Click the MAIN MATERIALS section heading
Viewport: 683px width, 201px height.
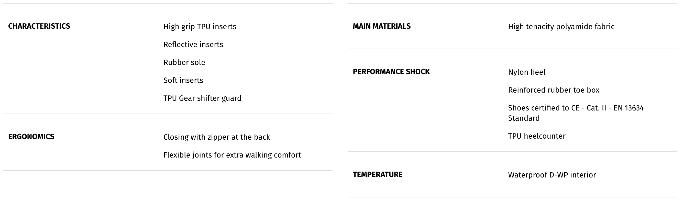click(382, 26)
